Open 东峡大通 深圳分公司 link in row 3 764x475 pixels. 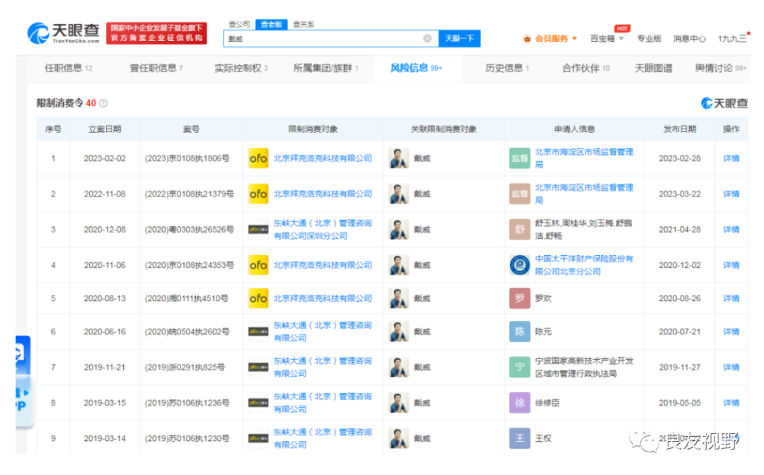click(323, 229)
